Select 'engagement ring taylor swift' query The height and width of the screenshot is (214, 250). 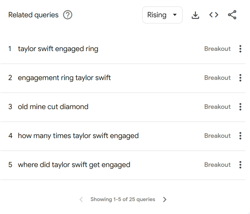64,78
